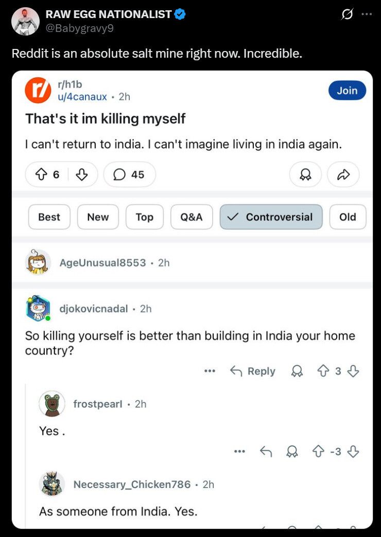Click RAW EGG NATIONALIST's profile avatar
Viewport: 381px width, 537px height.
point(24,21)
